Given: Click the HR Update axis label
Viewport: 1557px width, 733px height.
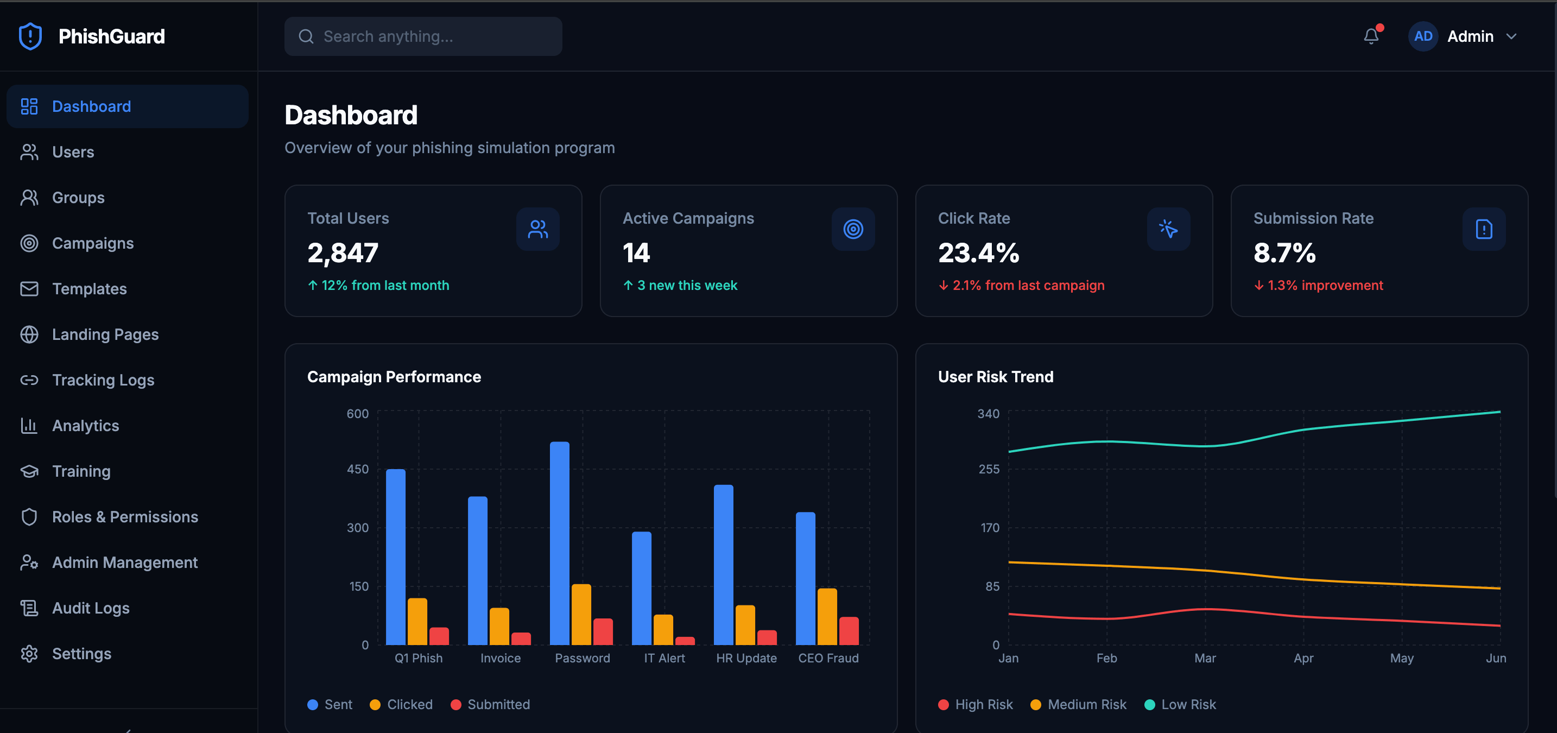Looking at the screenshot, I should pyautogui.click(x=746, y=658).
